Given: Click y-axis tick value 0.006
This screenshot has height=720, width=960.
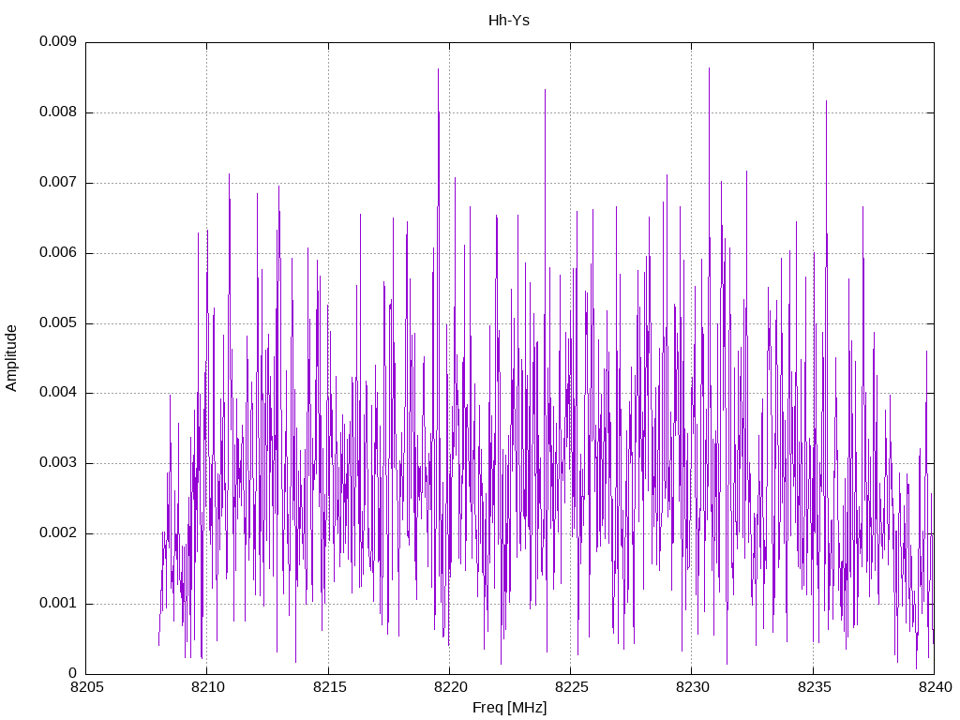Looking at the screenshot, I should tap(58, 252).
